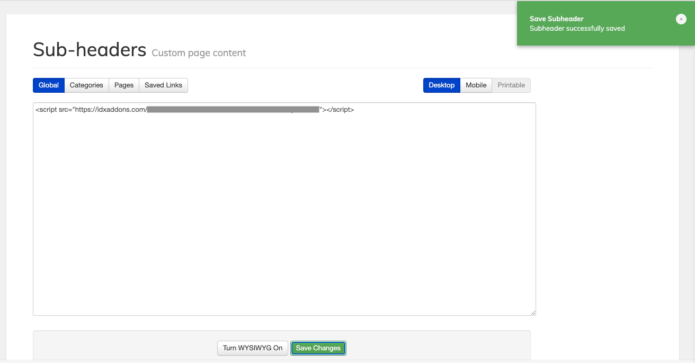
Task: Go to the Saved Links tab
Action: click(x=163, y=85)
